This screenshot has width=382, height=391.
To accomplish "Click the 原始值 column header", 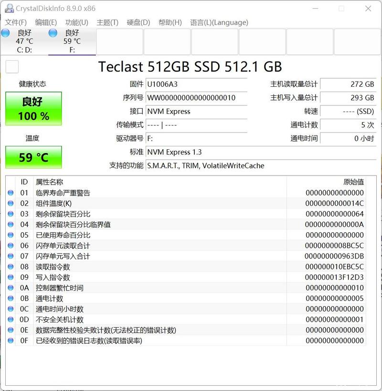I will click(x=326, y=182).
